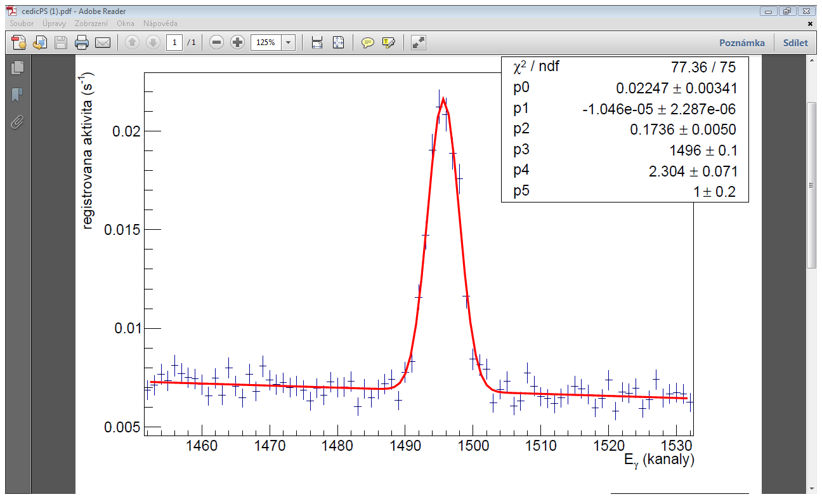Click the Adobe Reader title bar icon

[11, 11]
